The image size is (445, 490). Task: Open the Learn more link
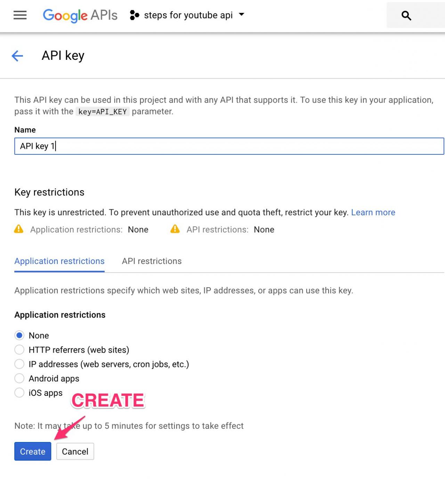click(x=373, y=212)
